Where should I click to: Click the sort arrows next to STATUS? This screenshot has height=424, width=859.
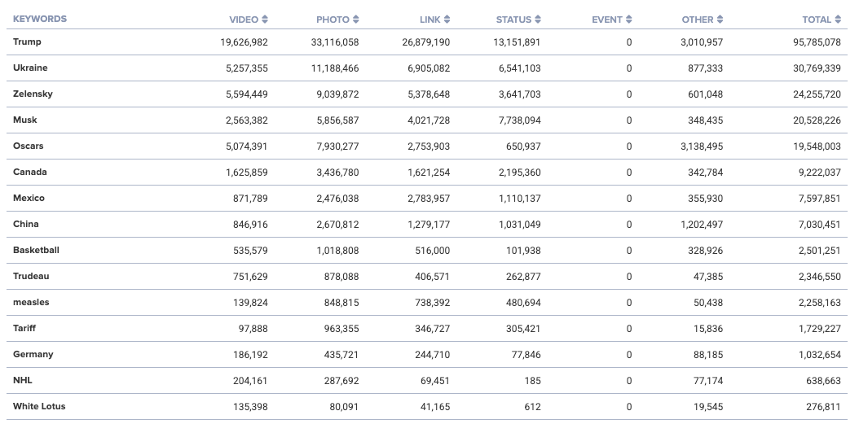[x=539, y=20]
